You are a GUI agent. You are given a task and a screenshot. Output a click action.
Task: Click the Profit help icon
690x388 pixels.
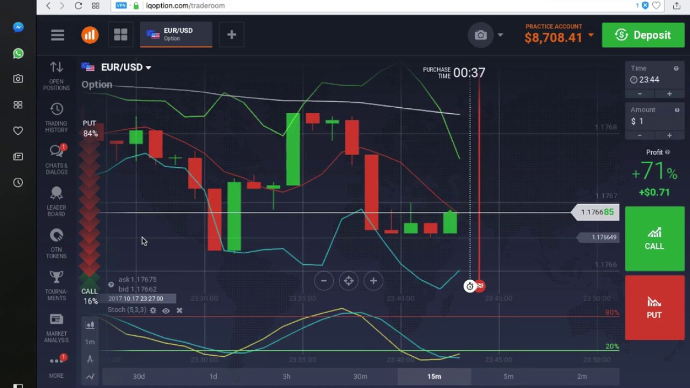click(x=667, y=153)
